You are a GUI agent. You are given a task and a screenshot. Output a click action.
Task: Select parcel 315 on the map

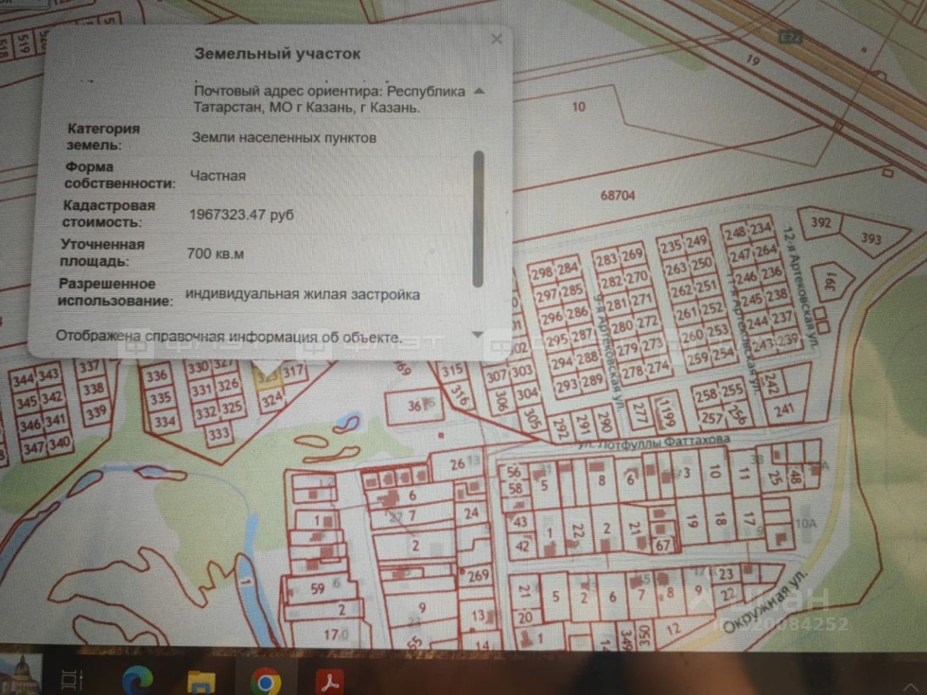click(x=452, y=370)
